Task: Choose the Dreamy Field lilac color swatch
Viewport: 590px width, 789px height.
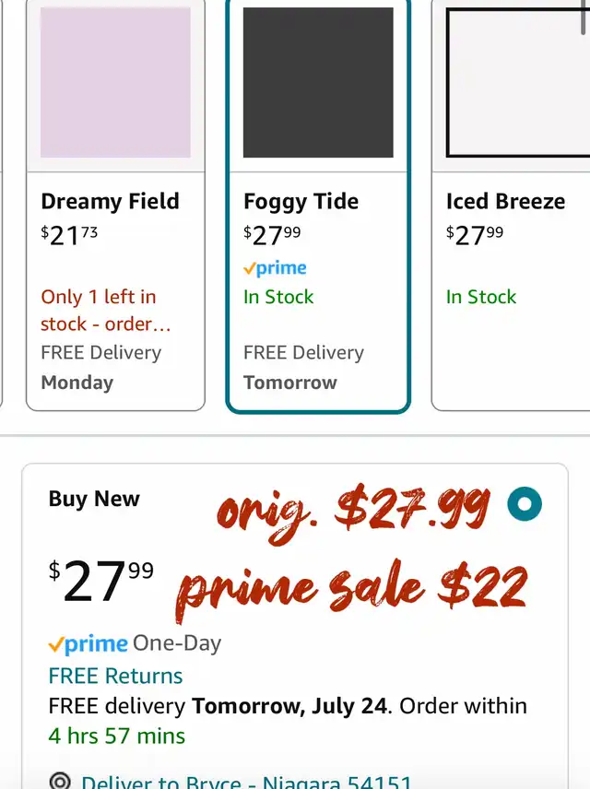Action: [116, 83]
